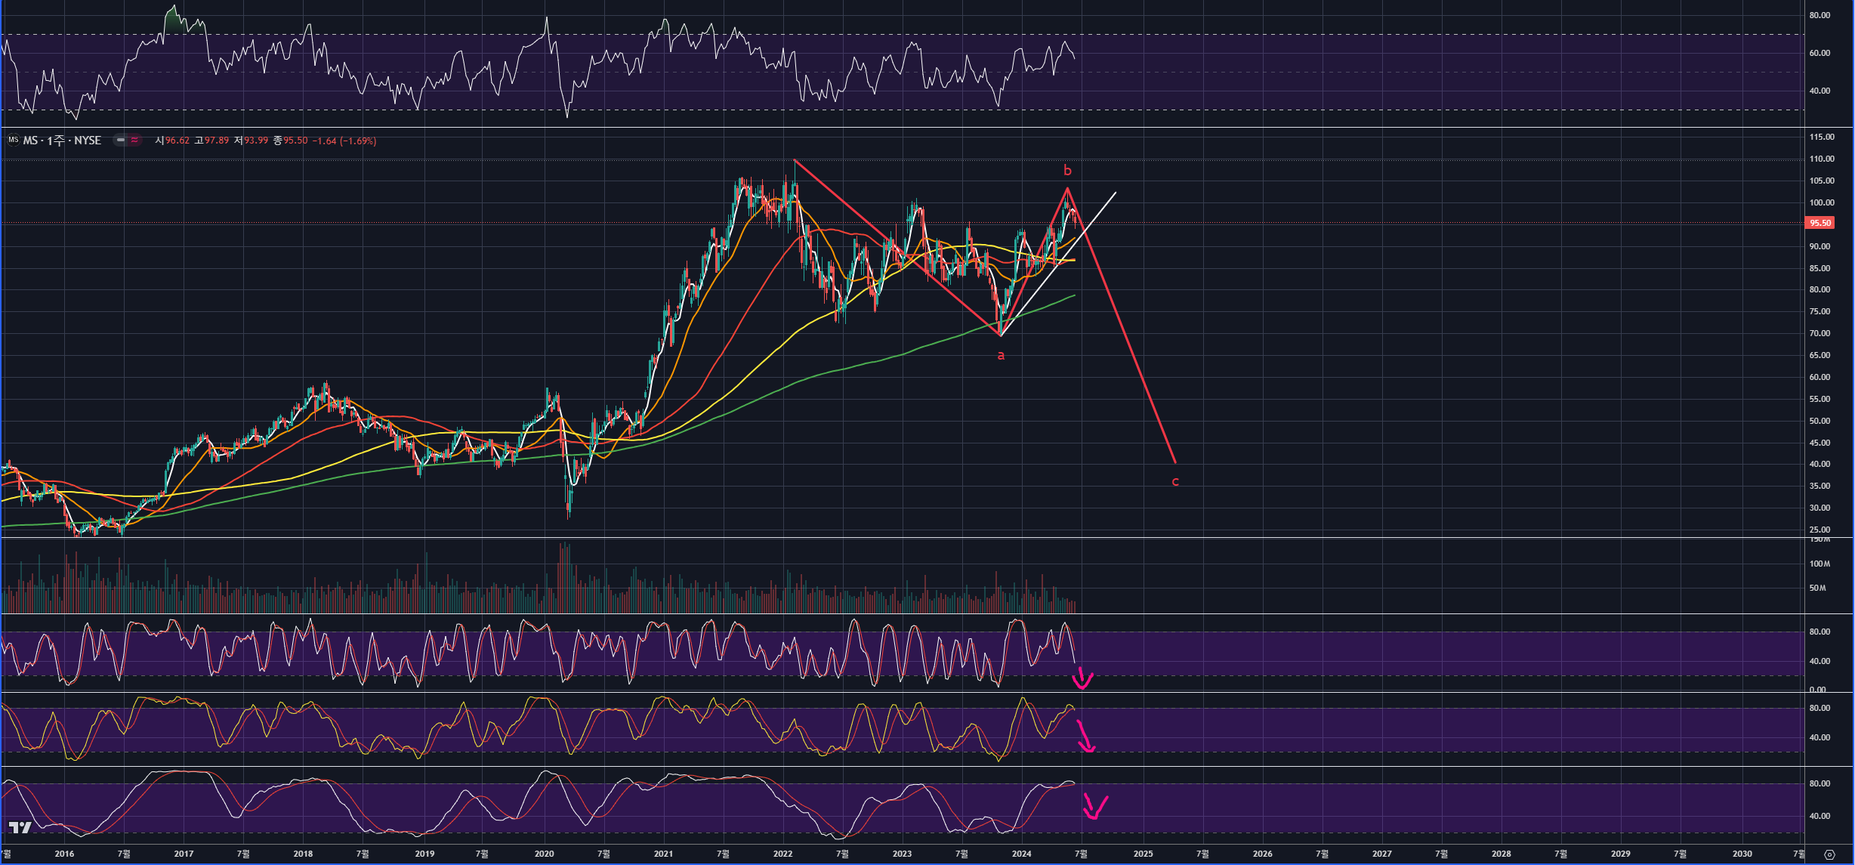Click the red 95.50 current price label
This screenshot has width=1855, height=865.
tap(1820, 223)
